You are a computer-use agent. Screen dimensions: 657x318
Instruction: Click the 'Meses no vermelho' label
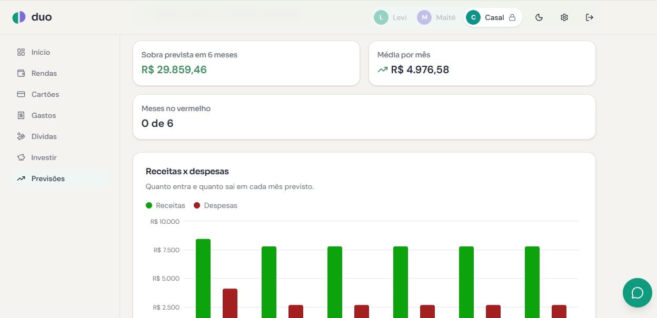pos(176,108)
